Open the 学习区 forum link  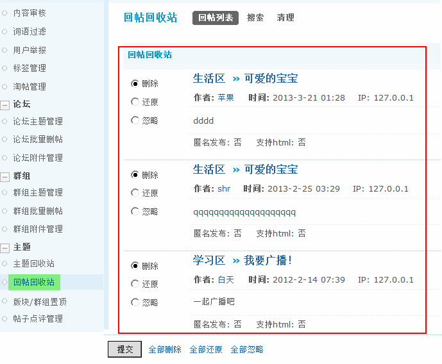click(x=209, y=261)
